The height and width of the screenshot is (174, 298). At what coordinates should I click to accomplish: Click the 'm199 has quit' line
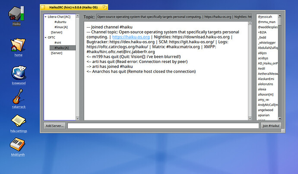pyautogui.click(x=133, y=57)
